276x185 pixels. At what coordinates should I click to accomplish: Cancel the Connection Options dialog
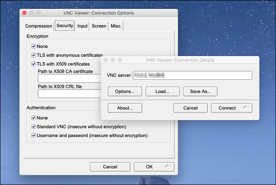pyautogui.click(x=110, y=167)
